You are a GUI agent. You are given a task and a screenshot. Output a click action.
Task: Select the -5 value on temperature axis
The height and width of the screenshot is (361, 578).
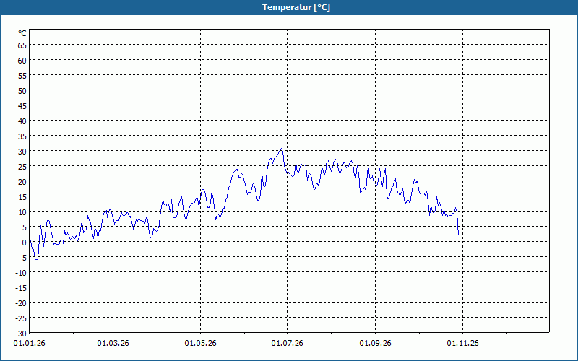coord(23,258)
